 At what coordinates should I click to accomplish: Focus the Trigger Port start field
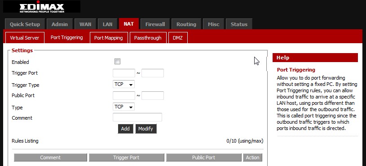tap(124, 73)
